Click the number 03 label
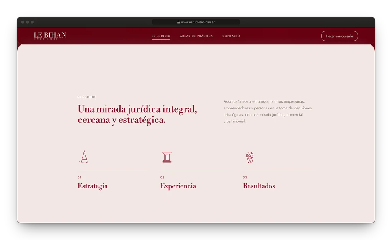Screen dimensions: 392x240 [x=245, y=178]
